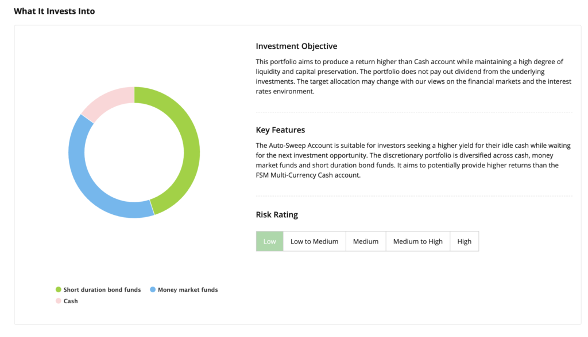Viewport: 588px width, 337px height.
Task: Click the green Short duration bond funds legend dot
Action: pos(58,290)
